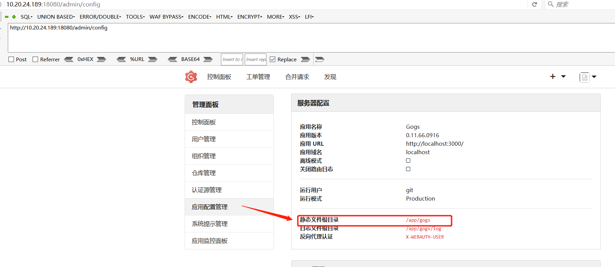Click the left arrow beside BASE64

coord(172,59)
